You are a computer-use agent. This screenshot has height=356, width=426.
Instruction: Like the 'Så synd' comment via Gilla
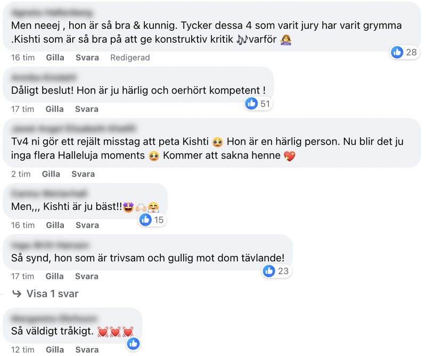coord(55,276)
